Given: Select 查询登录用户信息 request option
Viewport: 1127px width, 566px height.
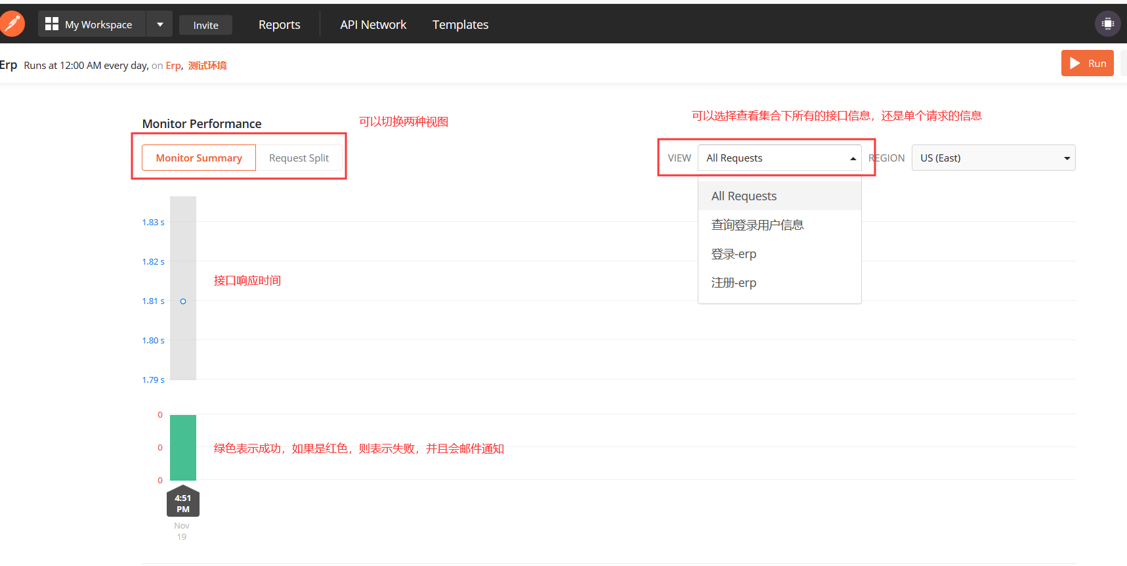Looking at the screenshot, I should click(x=757, y=225).
